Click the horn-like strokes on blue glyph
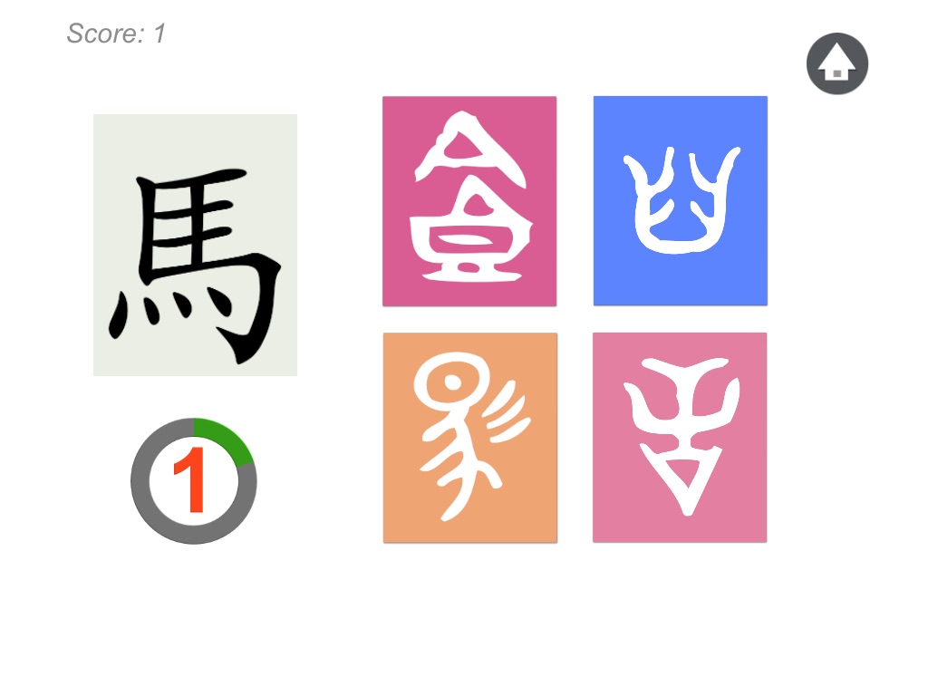The image size is (928, 696). click(x=681, y=171)
